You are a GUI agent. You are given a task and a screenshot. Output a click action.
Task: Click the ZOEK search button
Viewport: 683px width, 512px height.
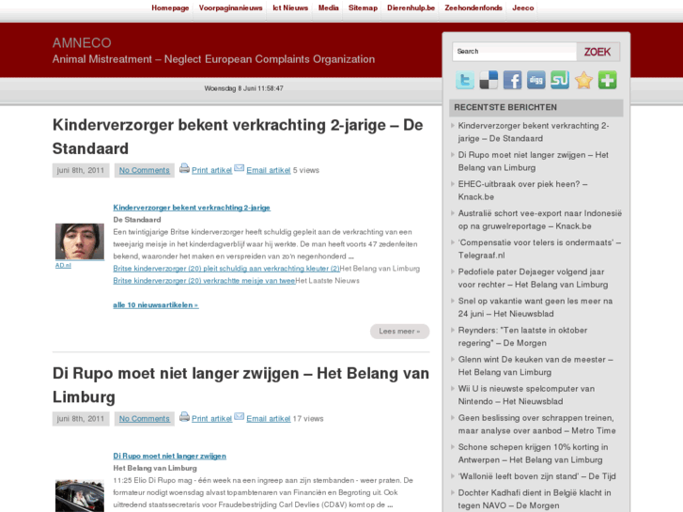point(598,52)
